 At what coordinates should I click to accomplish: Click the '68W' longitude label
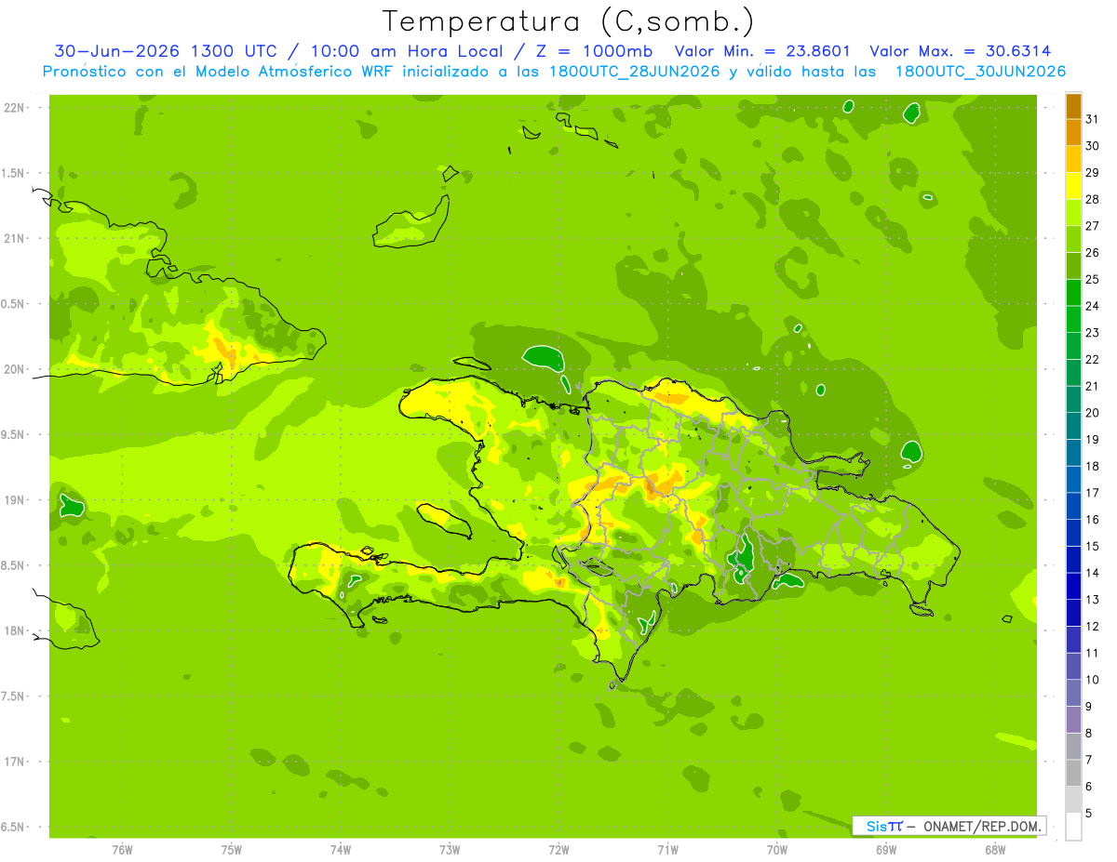(x=995, y=849)
